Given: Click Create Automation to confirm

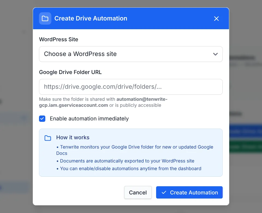Looking at the screenshot, I should tap(189, 192).
